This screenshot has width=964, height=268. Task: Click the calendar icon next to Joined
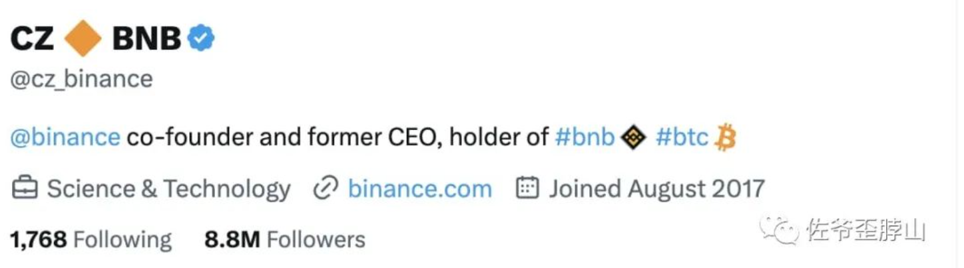click(528, 189)
